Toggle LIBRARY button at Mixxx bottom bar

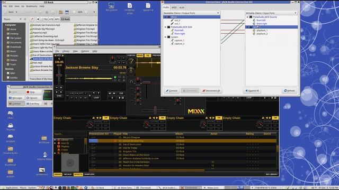58,175
